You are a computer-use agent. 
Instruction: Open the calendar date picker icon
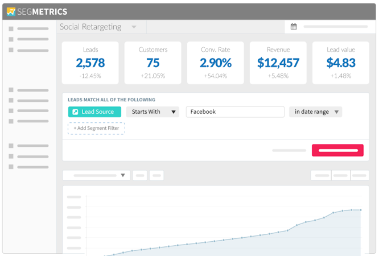pyautogui.click(x=294, y=26)
